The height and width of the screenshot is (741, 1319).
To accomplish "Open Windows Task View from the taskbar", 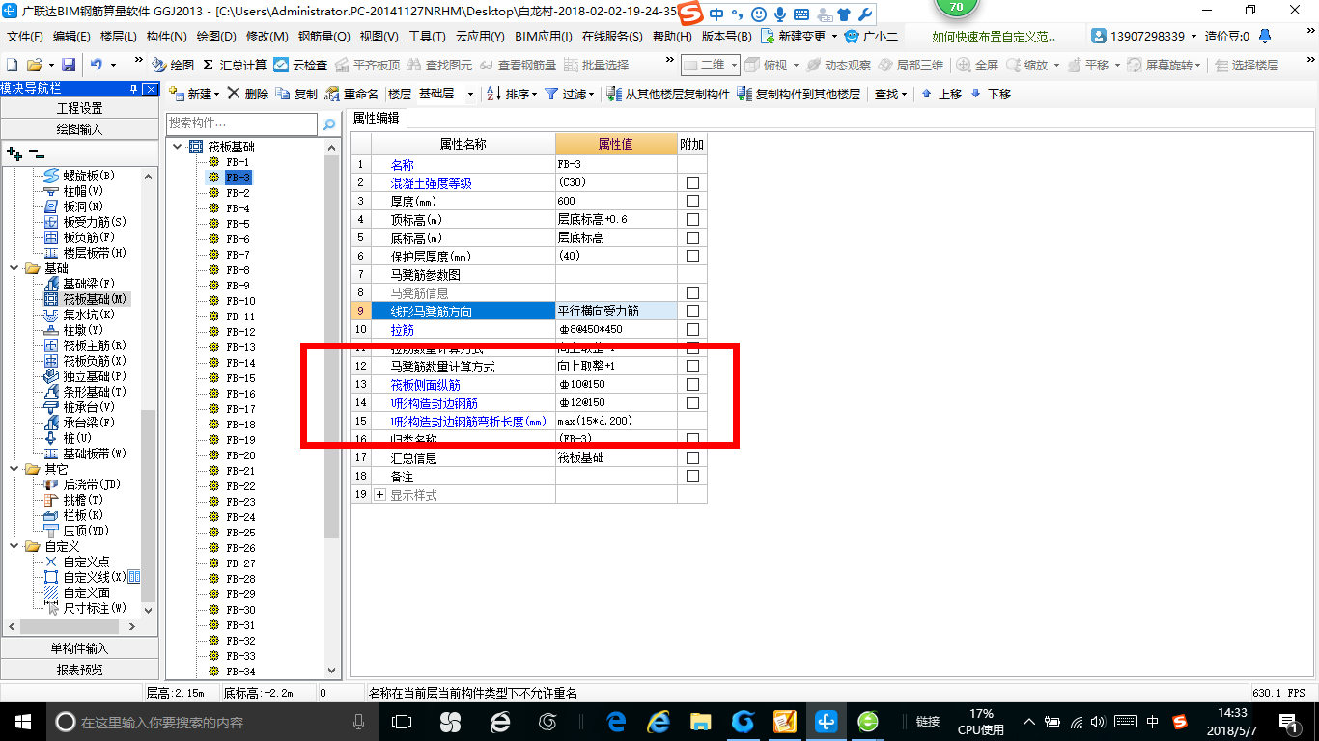I will click(401, 721).
